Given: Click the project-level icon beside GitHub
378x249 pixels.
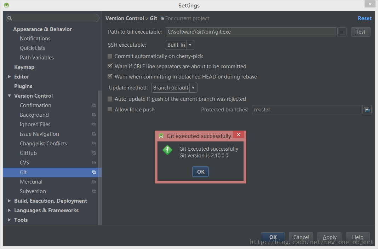Looking at the screenshot, I should pos(94,153).
